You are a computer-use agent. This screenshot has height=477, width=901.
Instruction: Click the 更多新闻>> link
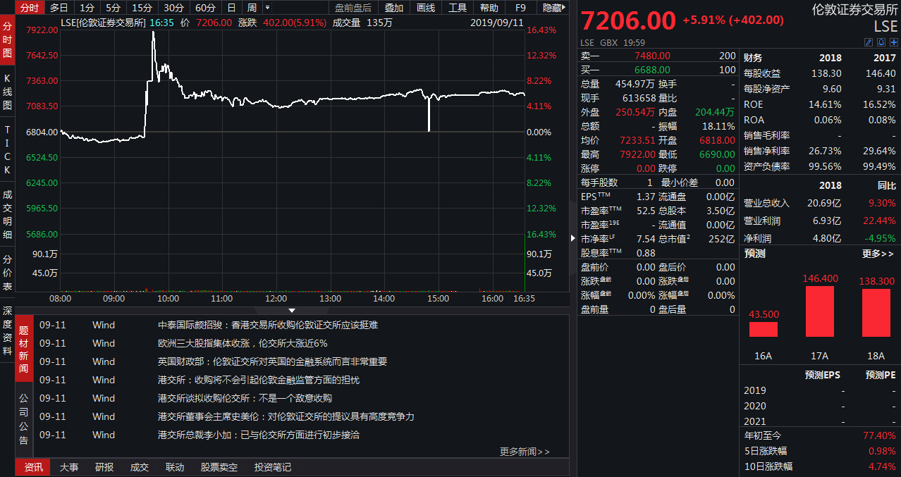click(x=525, y=452)
